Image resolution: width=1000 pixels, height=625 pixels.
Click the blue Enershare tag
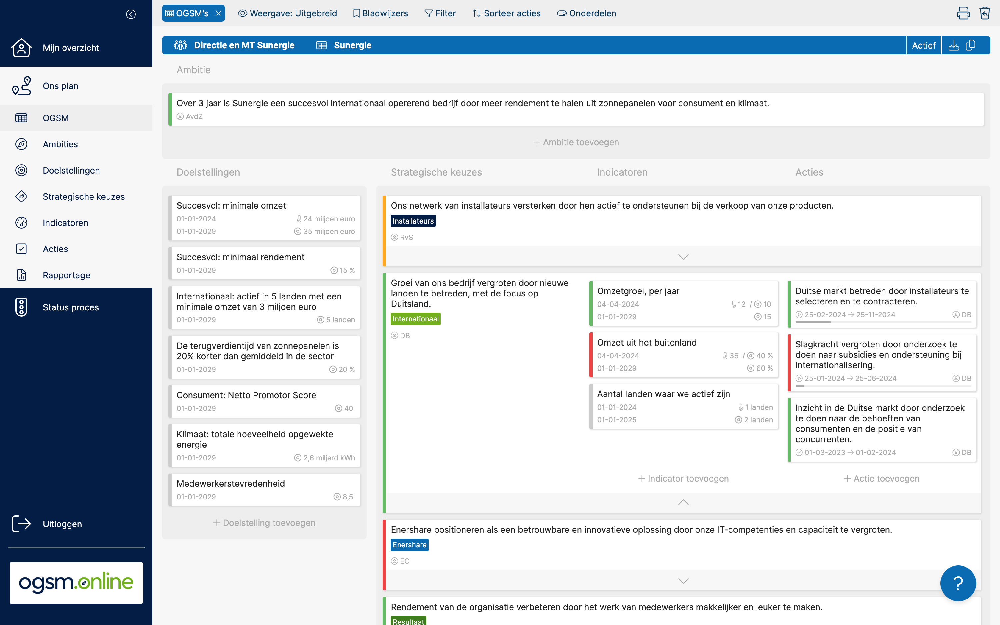(409, 545)
